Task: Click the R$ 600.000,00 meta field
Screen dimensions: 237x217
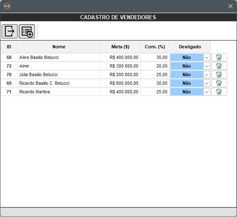Action: coord(121,83)
